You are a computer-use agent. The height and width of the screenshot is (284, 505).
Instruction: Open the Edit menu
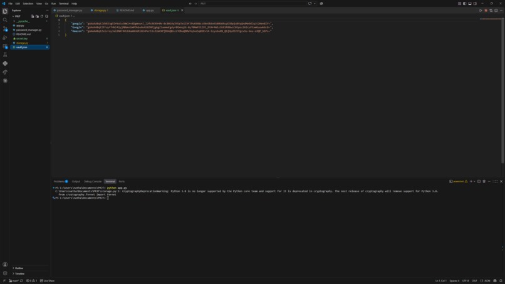coord(18,4)
